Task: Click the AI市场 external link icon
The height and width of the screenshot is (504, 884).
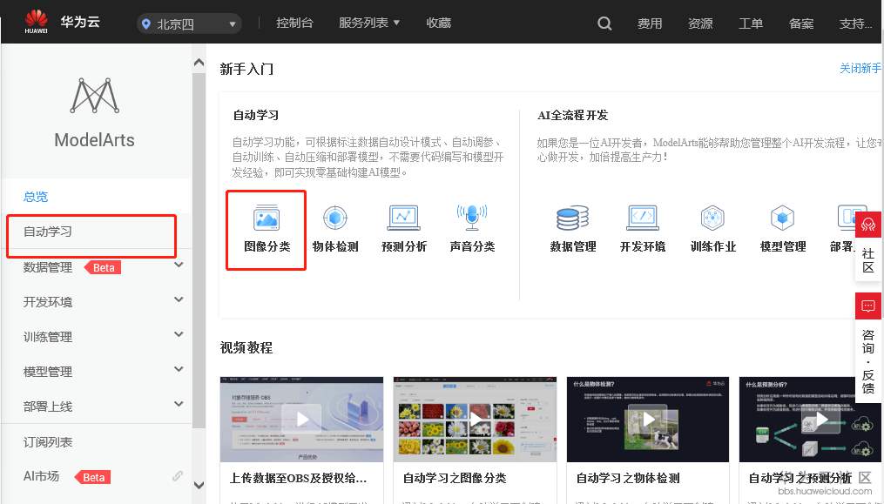Action: click(x=178, y=476)
